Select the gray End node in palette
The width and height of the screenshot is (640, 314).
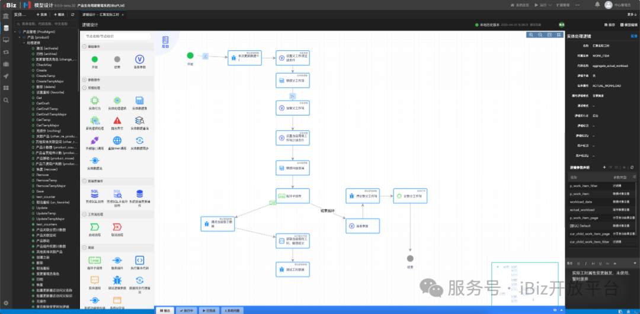[117, 59]
